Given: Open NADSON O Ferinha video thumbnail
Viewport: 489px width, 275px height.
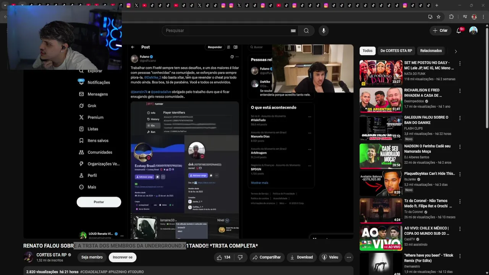Looking at the screenshot, I should [381, 156].
